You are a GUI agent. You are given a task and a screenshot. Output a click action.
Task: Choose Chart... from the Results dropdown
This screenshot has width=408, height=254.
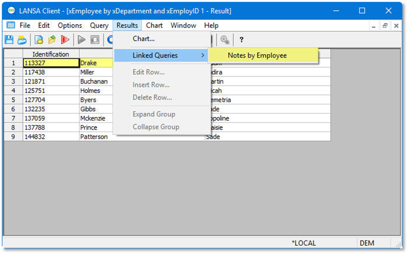coord(161,39)
